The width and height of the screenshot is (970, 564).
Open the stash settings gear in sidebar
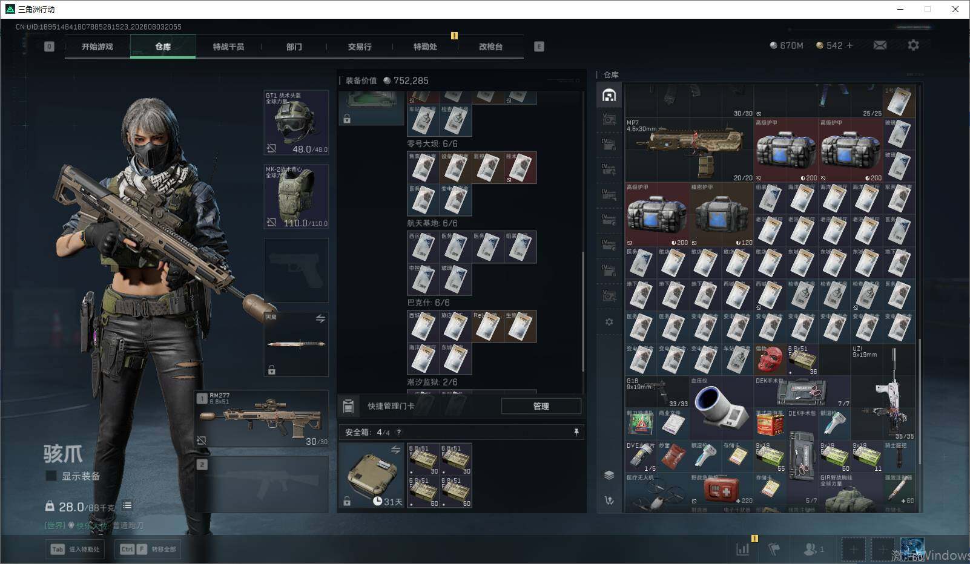(x=609, y=322)
